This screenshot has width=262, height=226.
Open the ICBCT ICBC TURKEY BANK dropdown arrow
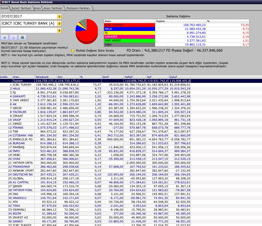click(x=59, y=23)
